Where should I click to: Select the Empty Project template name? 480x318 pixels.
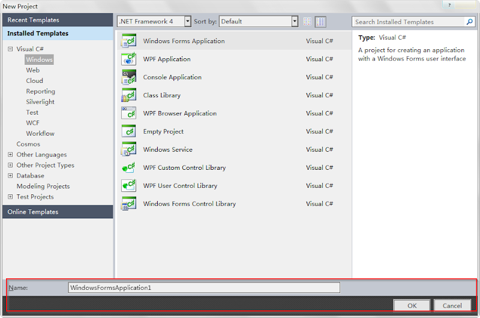pos(163,131)
